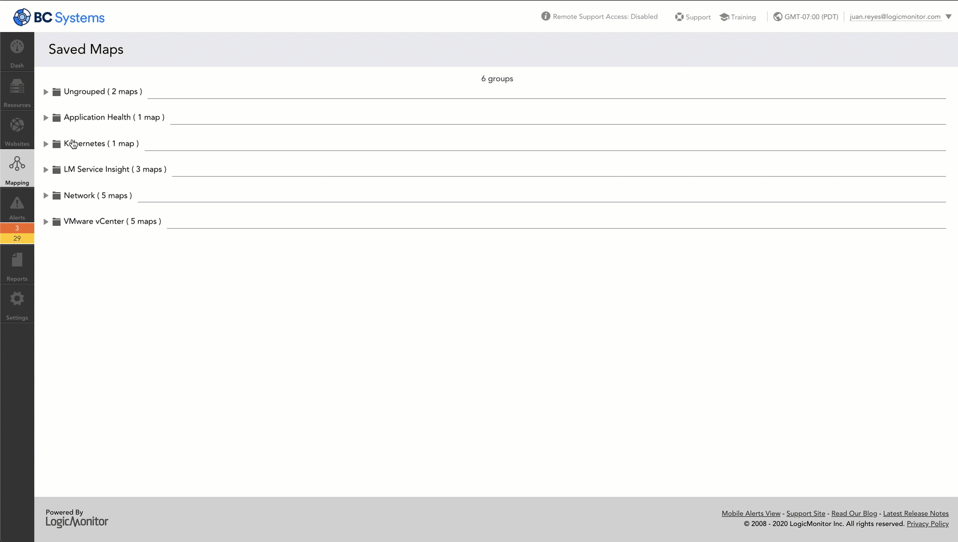The width and height of the screenshot is (958, 542).
Task: Click the 'GMT-07:00 (PDT)' timezone text
Action: (x=811, y=17)
